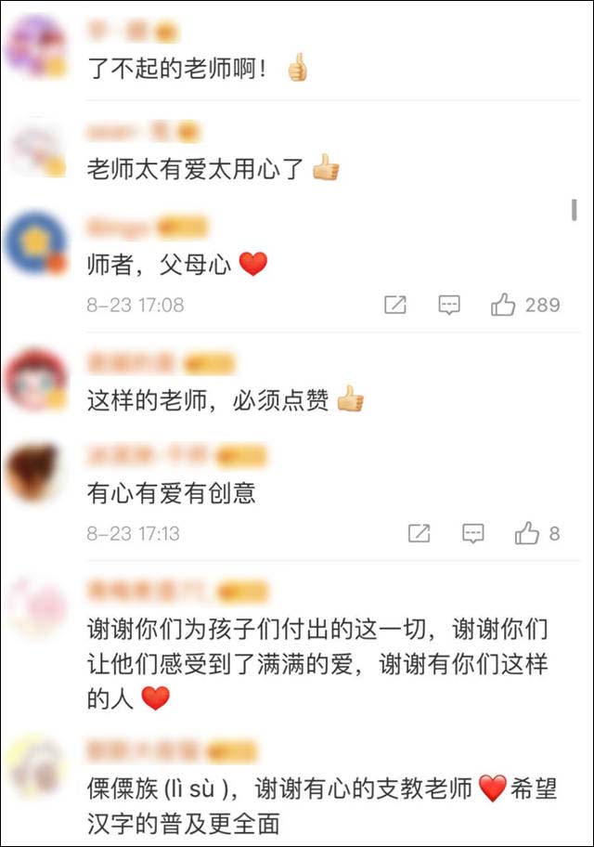Open blue avatar beside '师者，父母心'
594x847 pixels.
point(35,242)
